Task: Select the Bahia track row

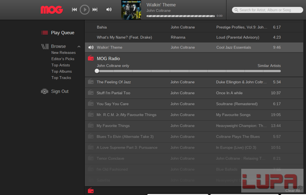Action: tap(194, 27)
